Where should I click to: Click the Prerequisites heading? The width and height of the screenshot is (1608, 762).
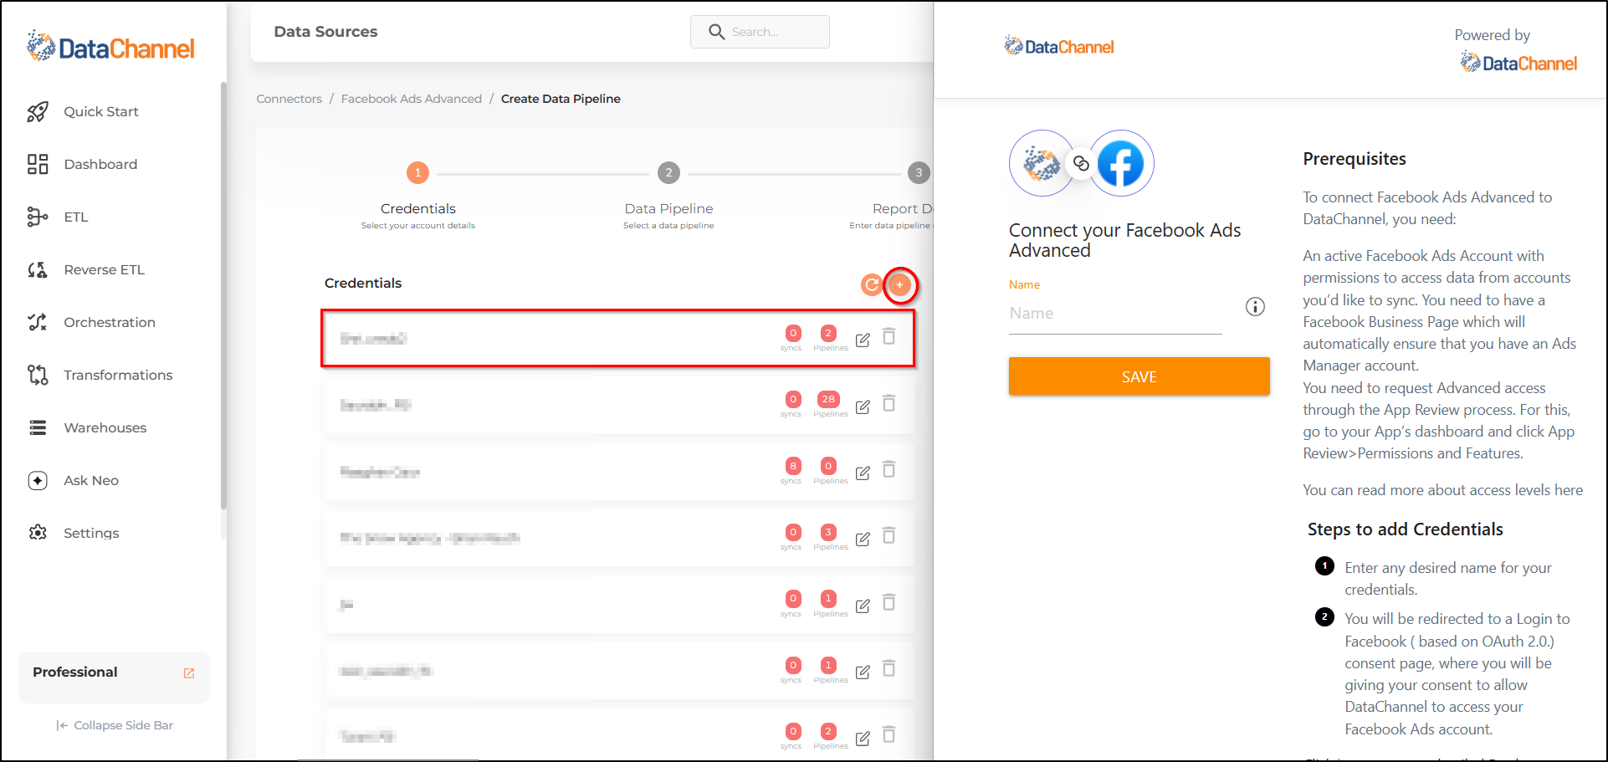click(x=1354, y=159)
